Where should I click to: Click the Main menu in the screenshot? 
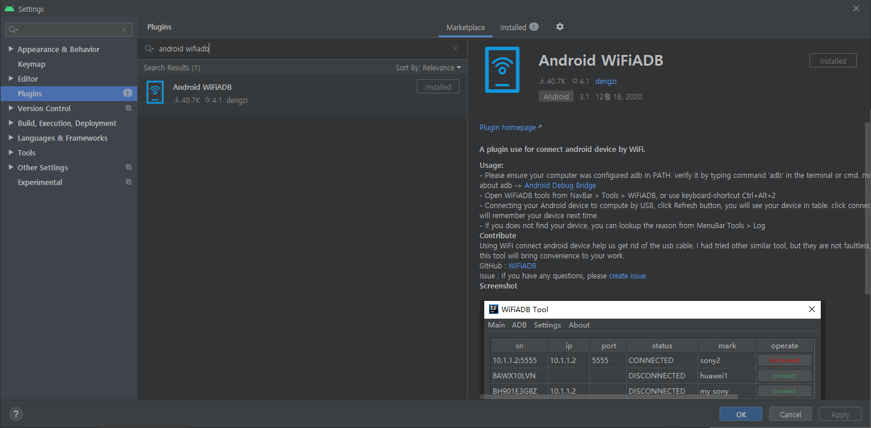pos(496,325)
